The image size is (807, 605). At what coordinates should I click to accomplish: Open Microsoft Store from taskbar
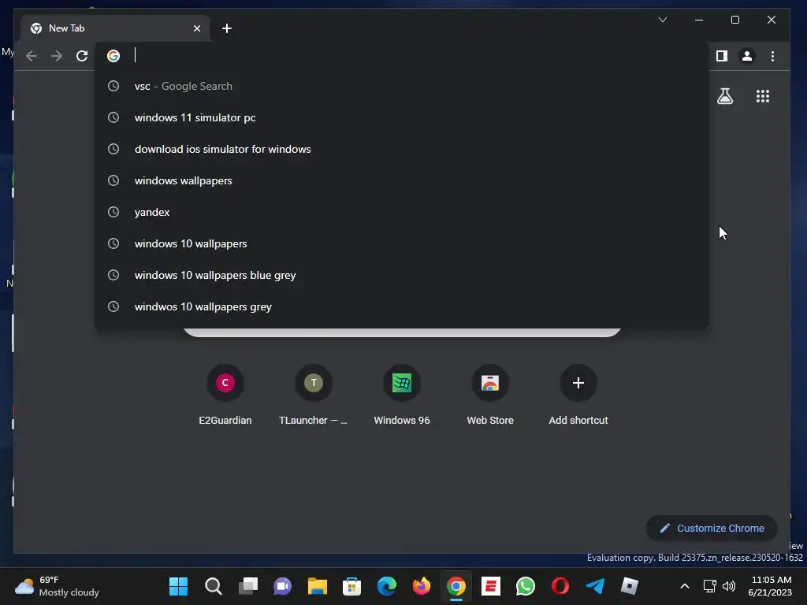point(352,586)
